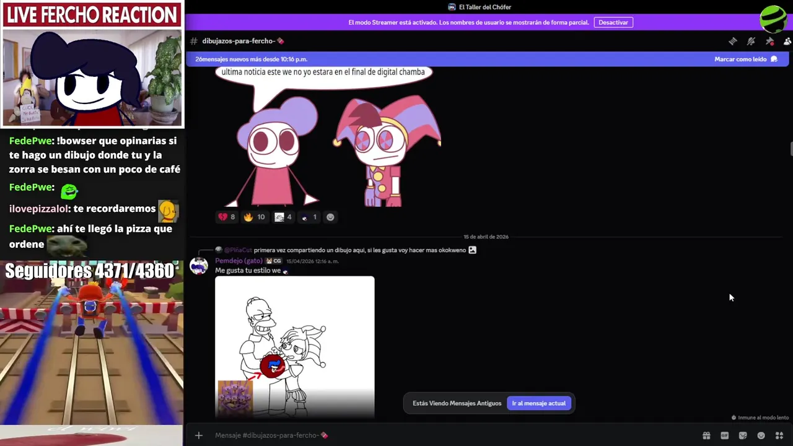Open the apps launcher icon

[779, 435]
